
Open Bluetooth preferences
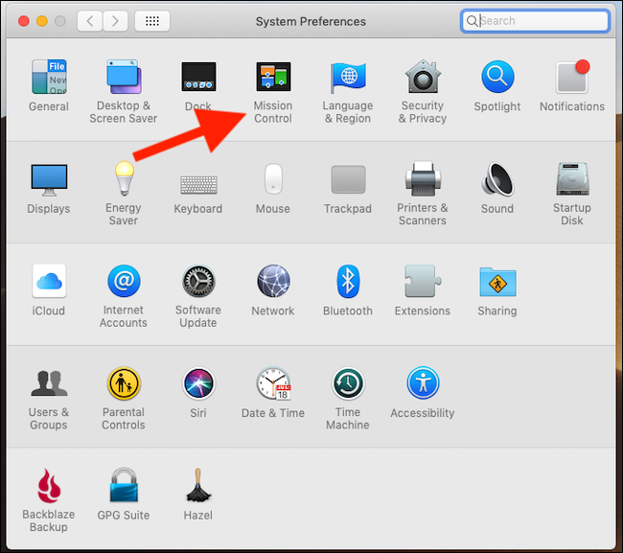(x=348, y=281)
